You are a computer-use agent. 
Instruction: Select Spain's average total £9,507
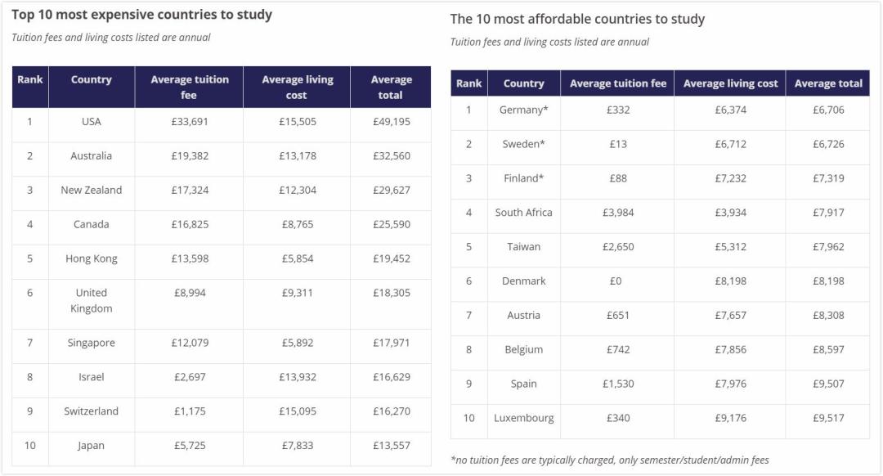828,384
